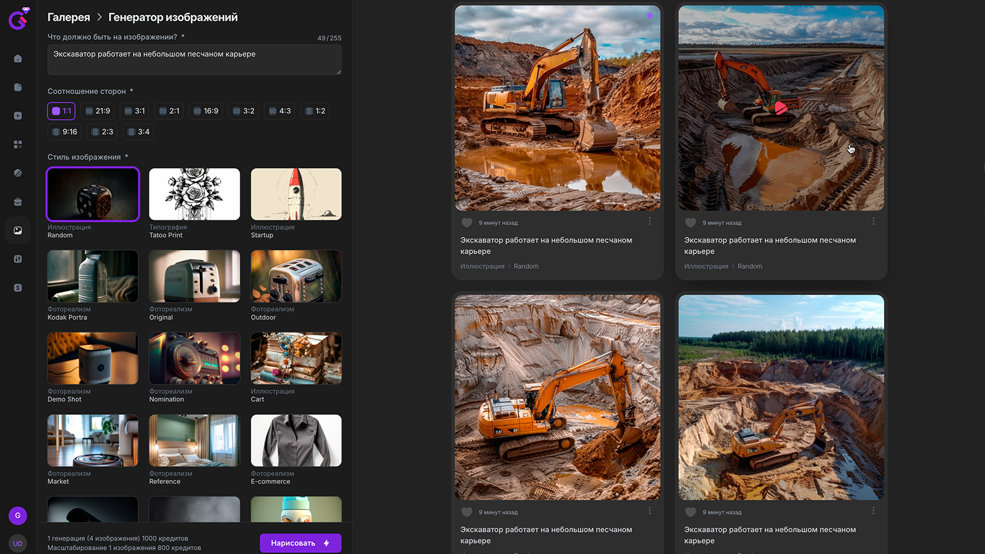The image size is (985, 554).
Task: Open three-dot menu on first image card
Action: tap(649, 222)
